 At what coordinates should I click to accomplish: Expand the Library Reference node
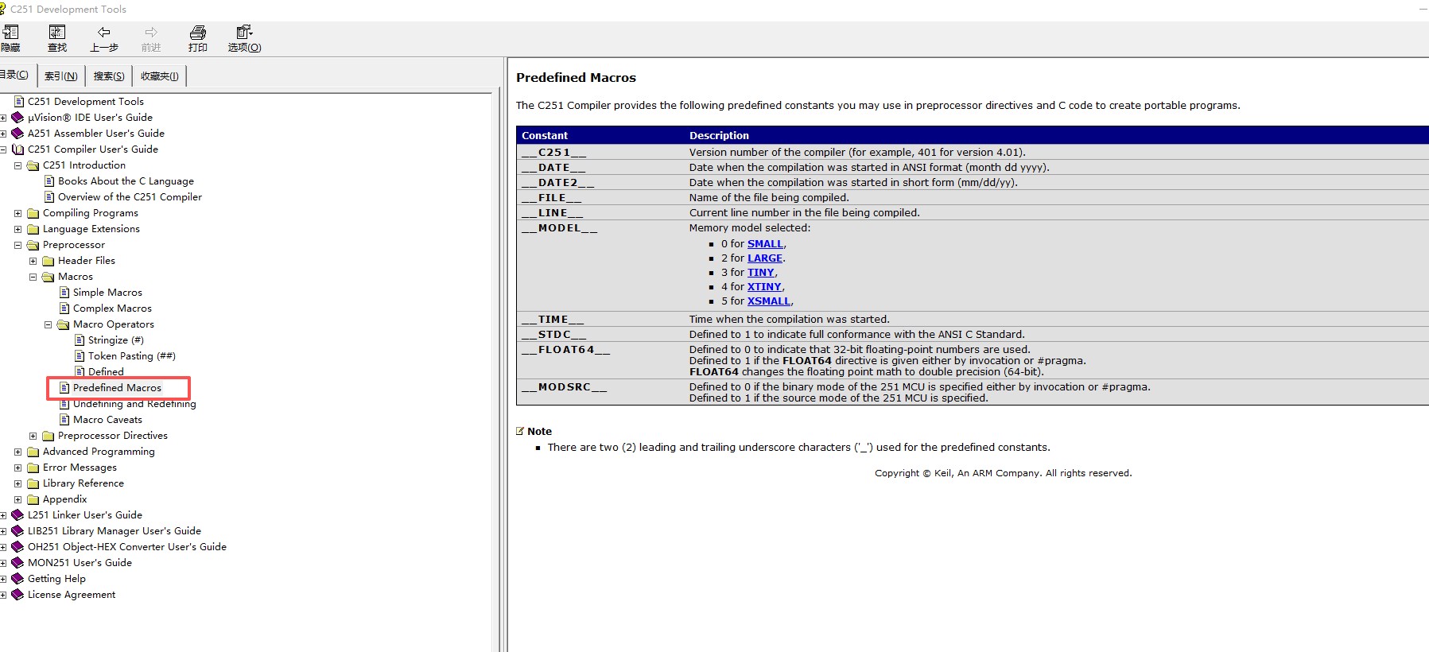(x=17, y=483)
